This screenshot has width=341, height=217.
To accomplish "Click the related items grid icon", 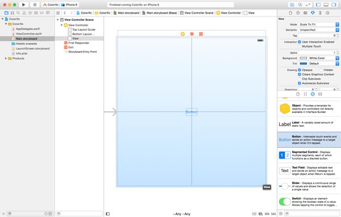I will coord(58,13).
